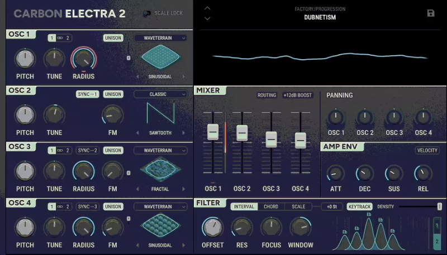This screenshot has width=447, height=255.
Task: Click the OSC 2 mixer fader
Action: coord(242,133)
